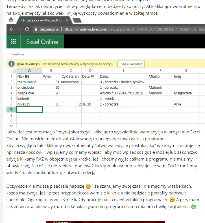Click the 'leeleeth' cell
The image size is (205, 223).
pyautogui.click(x=29, y=99)
